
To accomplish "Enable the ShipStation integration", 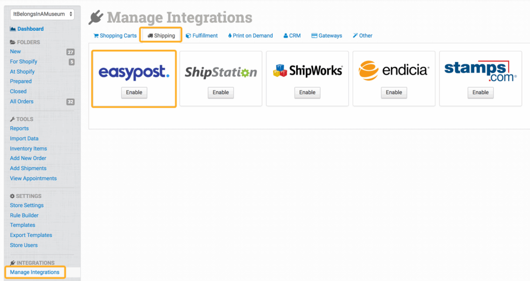I will coord(220,93).
